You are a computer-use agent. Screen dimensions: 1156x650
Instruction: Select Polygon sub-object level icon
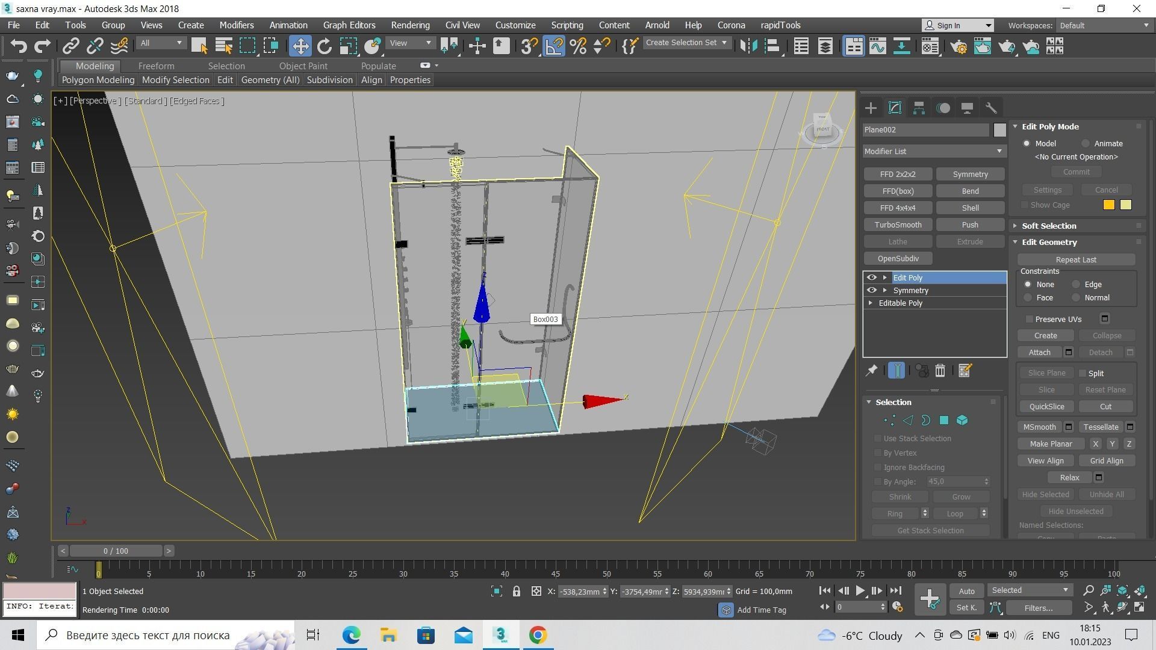944,420
